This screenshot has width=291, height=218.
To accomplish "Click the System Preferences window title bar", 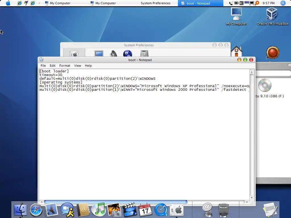I will coord(139,45).
